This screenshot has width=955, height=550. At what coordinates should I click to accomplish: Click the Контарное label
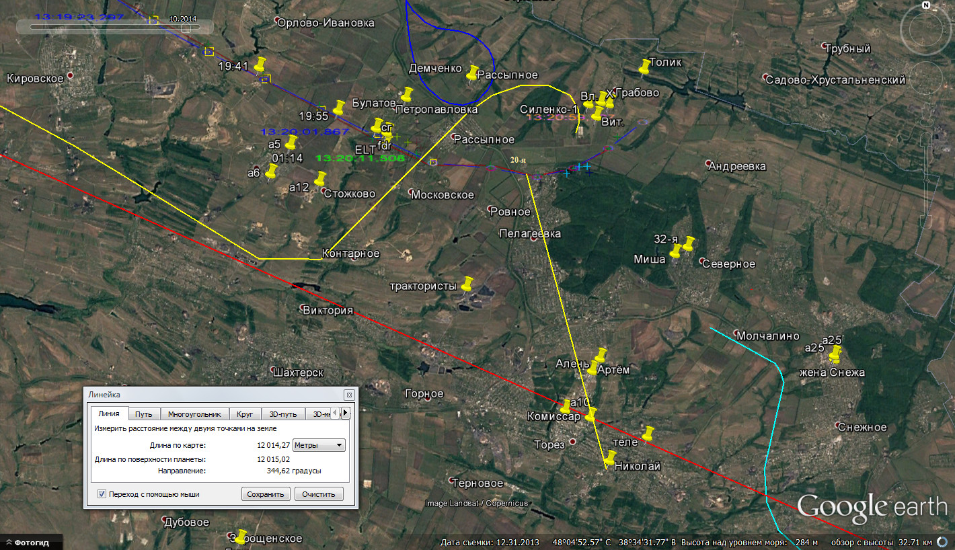[x=351, y=253]
